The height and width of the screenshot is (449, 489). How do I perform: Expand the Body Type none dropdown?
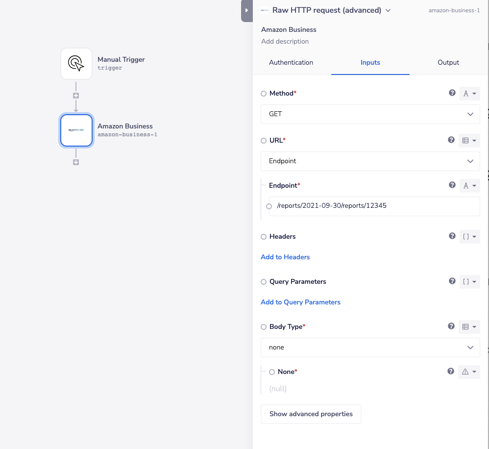click(370, 348)
